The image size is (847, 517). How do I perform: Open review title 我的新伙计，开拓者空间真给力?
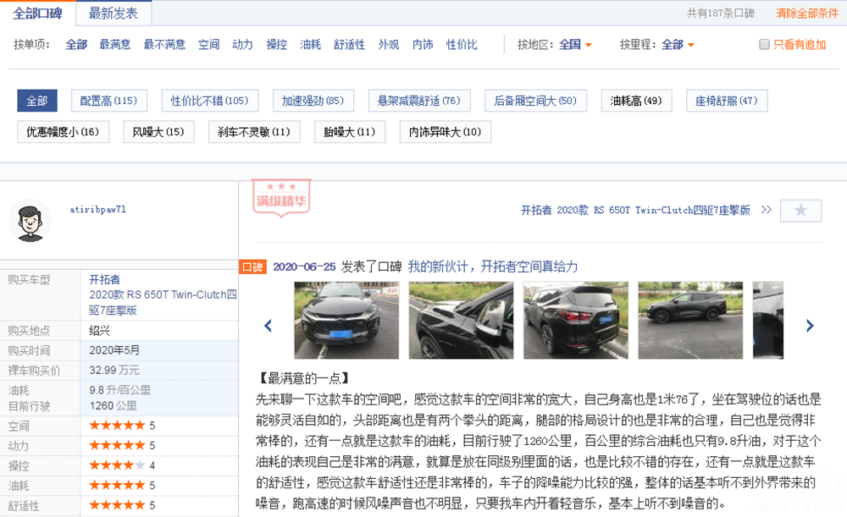click(492, 267)
